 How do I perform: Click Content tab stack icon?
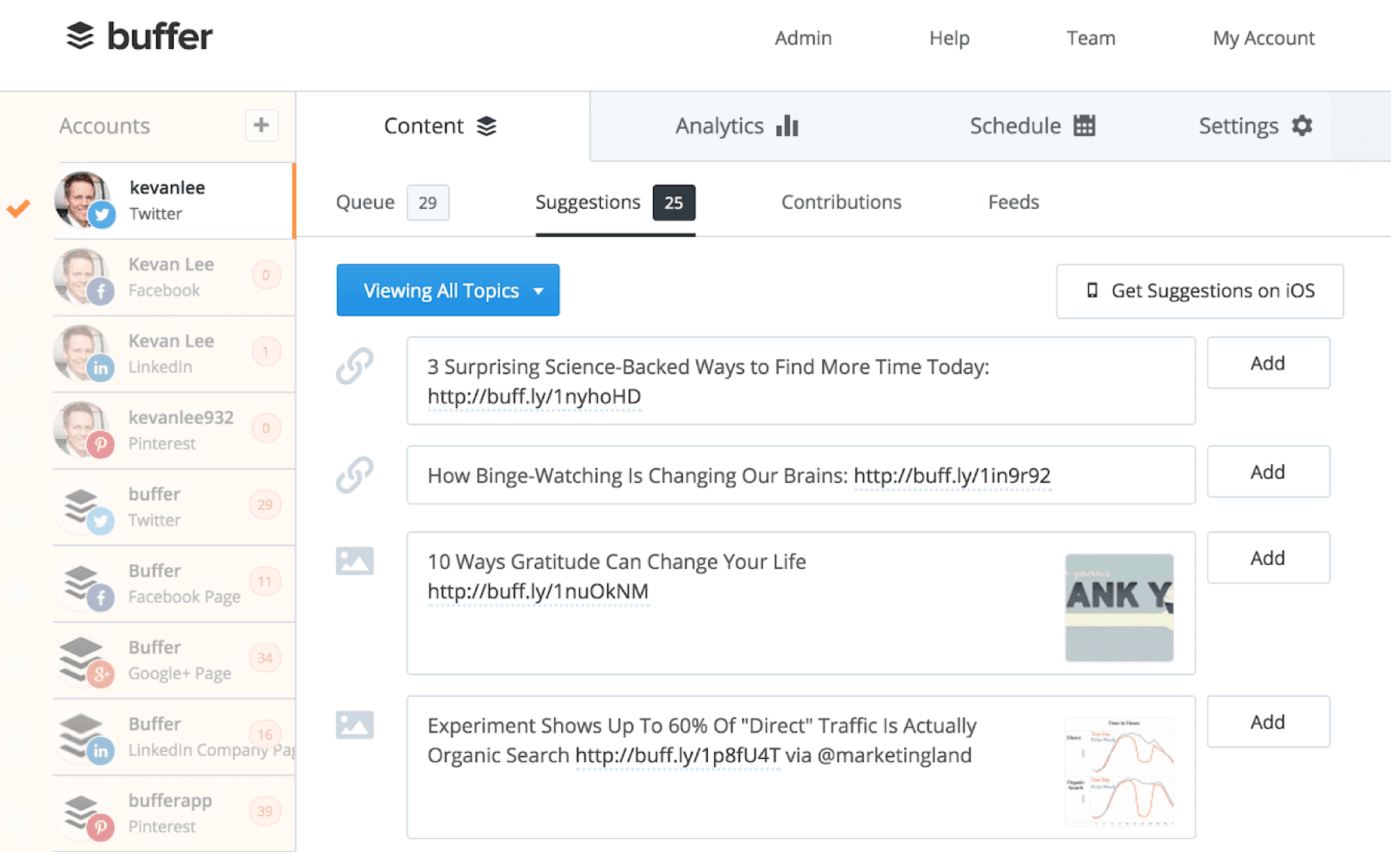(487, 126)
